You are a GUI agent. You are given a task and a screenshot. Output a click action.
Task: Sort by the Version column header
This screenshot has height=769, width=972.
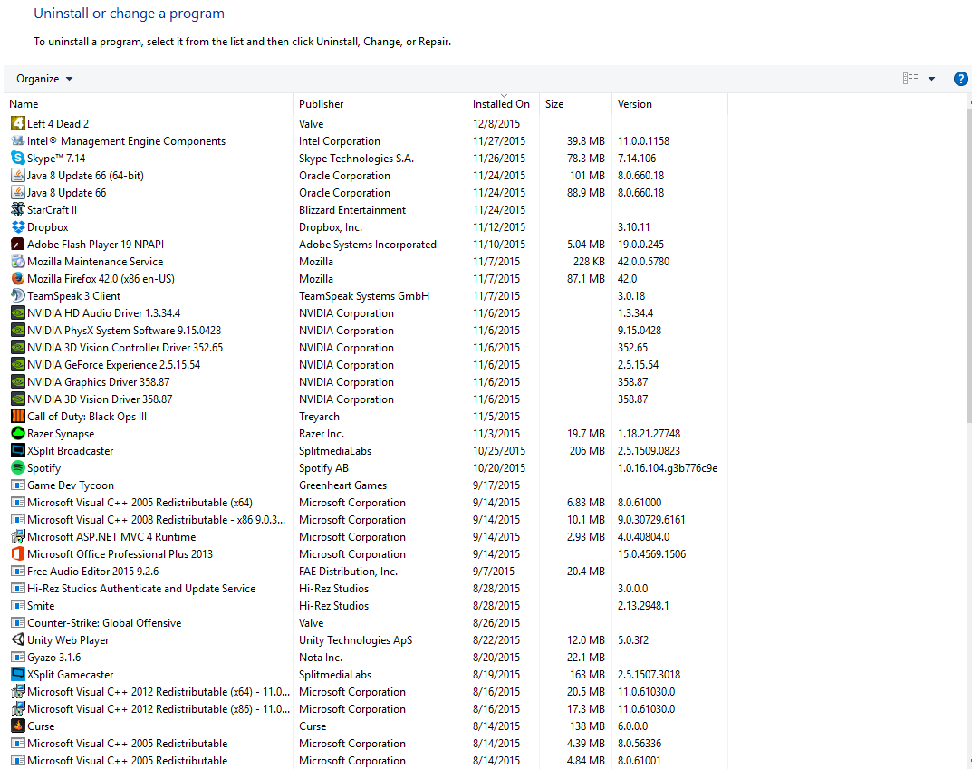point(669,104)
